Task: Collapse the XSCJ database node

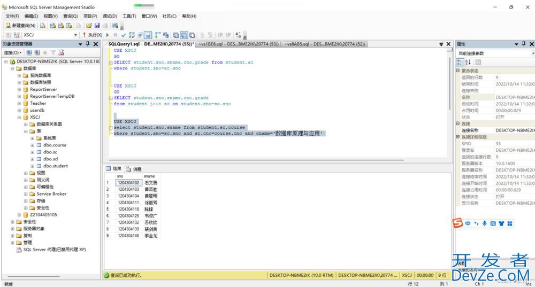Action: point(19,117)
